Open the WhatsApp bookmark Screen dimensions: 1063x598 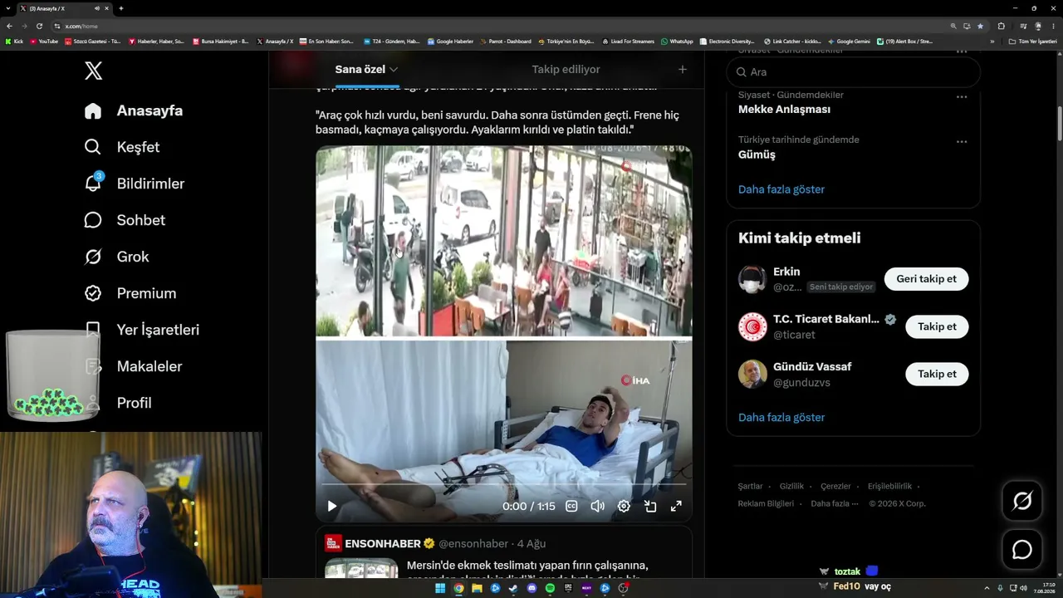click(x=677, y=42)
